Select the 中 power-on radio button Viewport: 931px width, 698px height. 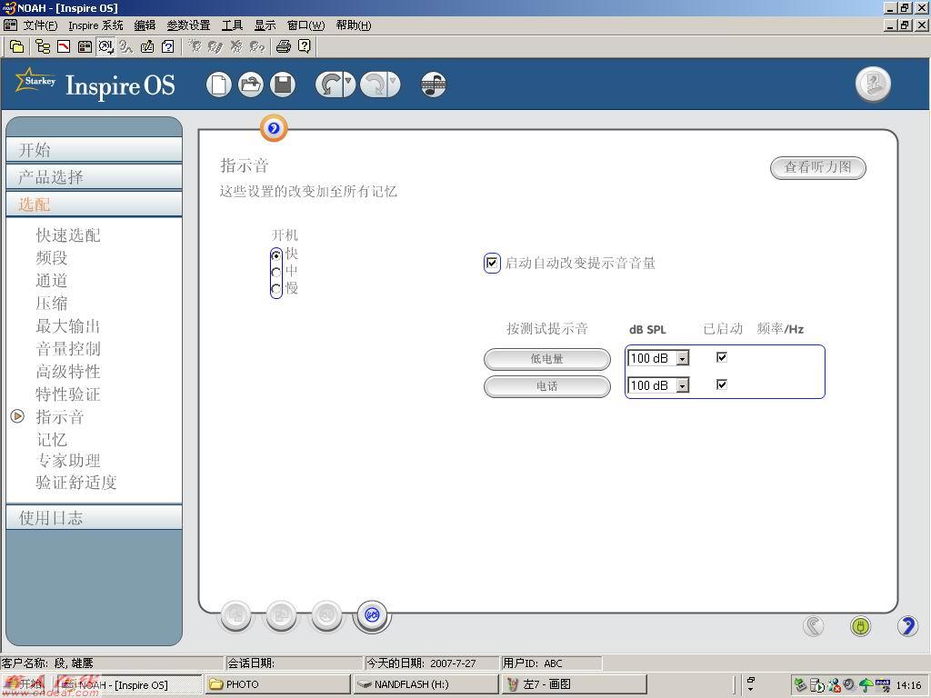coord(276,273)
